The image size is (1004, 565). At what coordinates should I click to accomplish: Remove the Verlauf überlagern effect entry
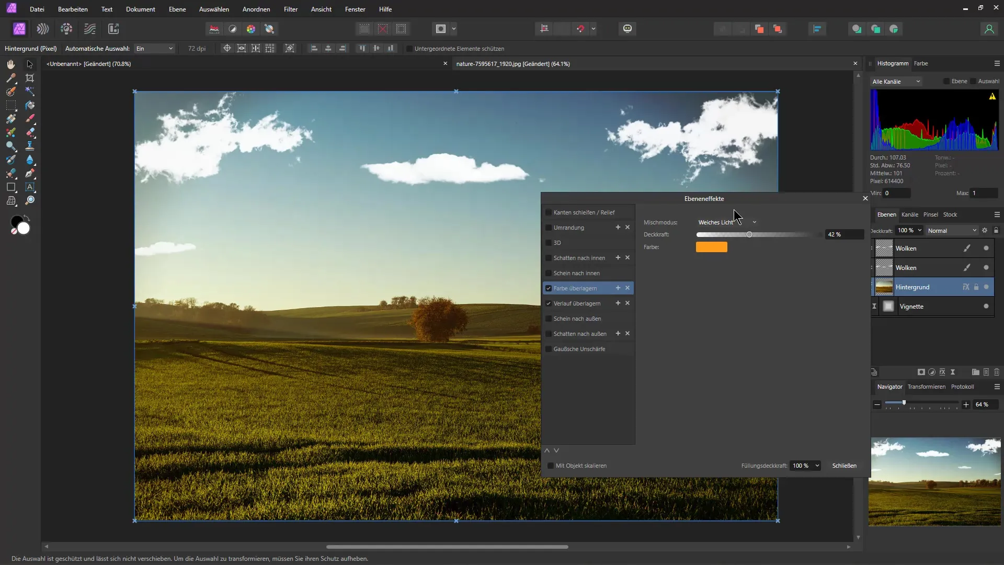(x=627, y=303)
